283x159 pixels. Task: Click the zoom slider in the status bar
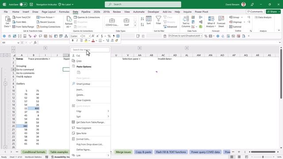pyautogui.click(x=263, y=157)
